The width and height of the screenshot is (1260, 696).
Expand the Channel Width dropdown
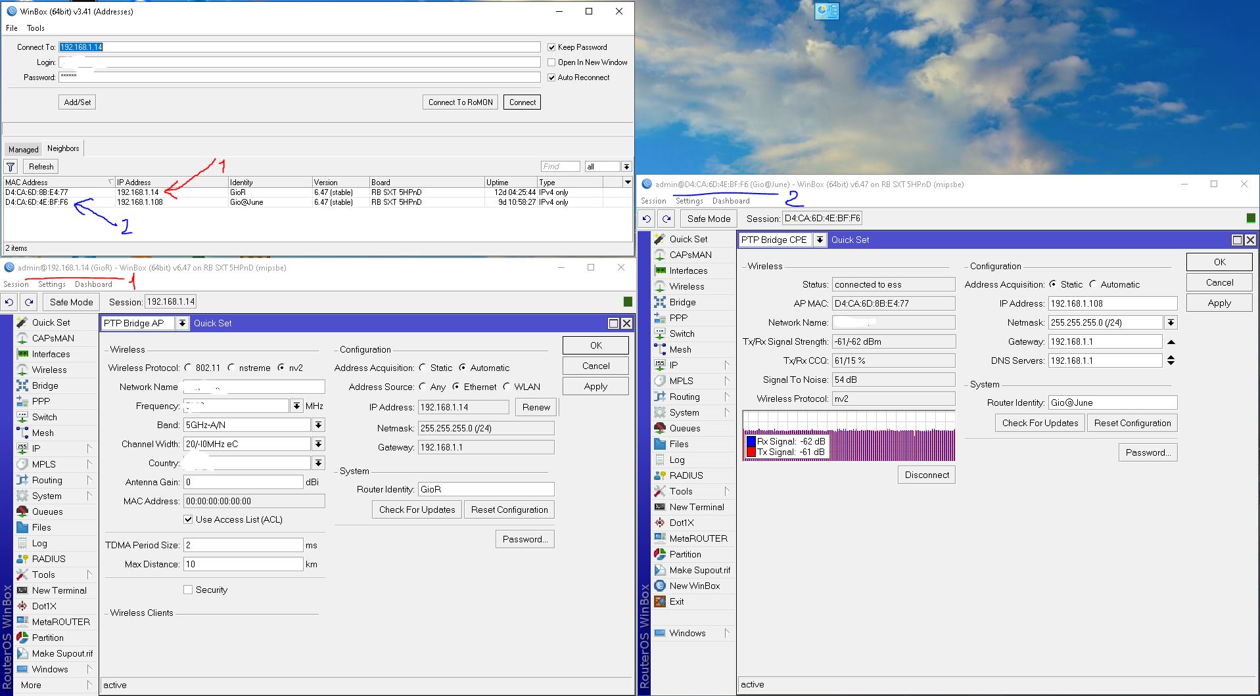point(318,444)
